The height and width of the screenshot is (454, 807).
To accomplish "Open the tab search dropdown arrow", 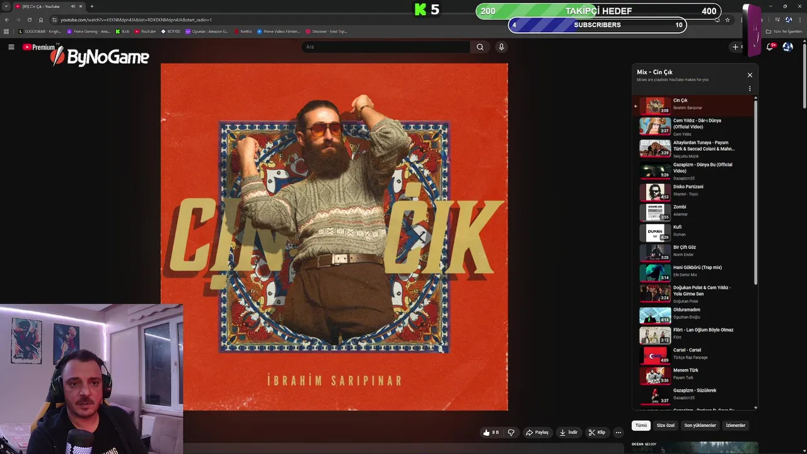I will tap(6, 6).
